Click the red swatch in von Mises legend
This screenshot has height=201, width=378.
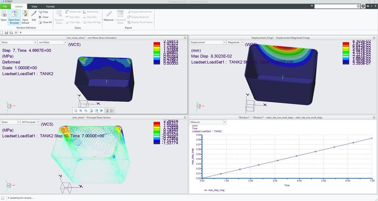coord(157,43)
